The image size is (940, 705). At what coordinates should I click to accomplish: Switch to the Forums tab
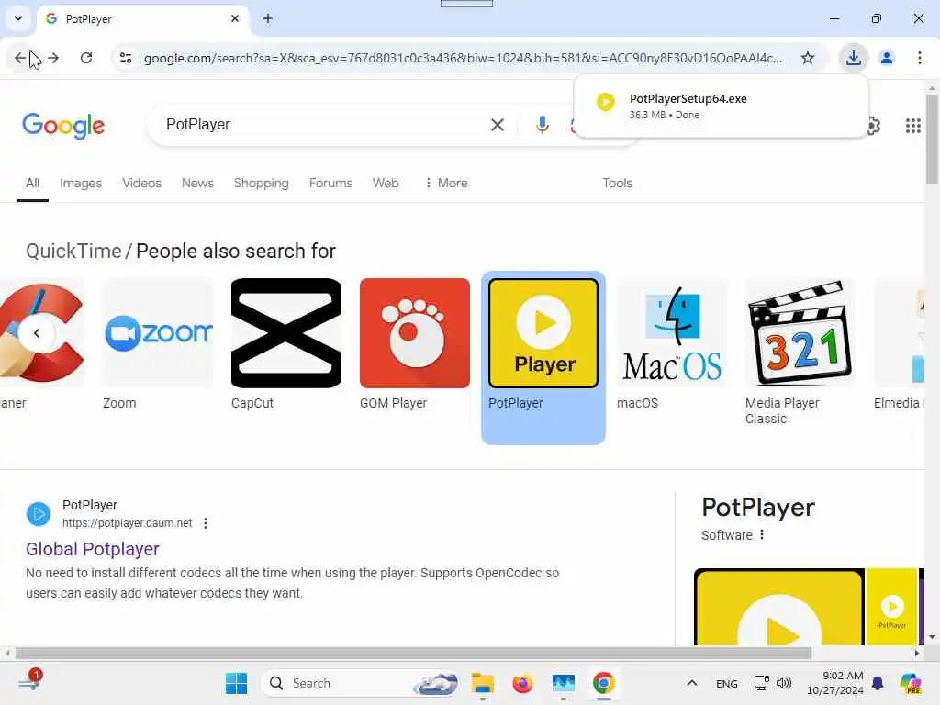(330, 183)
